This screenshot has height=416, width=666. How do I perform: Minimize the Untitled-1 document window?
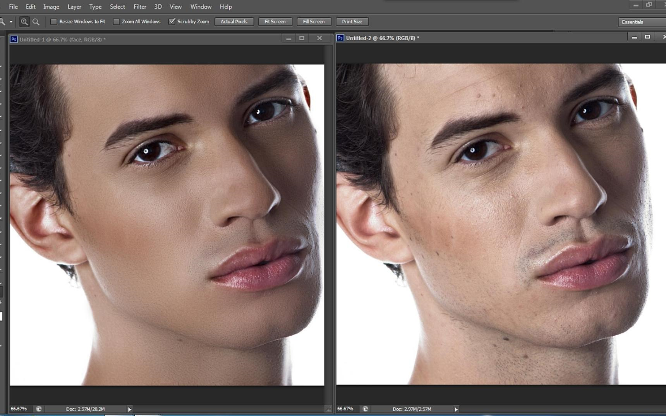tap(288, 38)
